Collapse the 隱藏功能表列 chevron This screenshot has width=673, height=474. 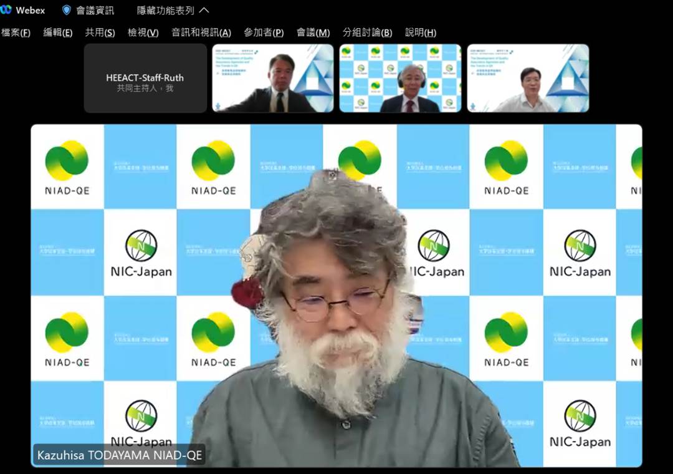click(x=204, y=10)
